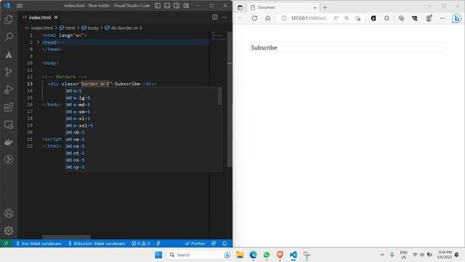Refresh the page in Edge
The height and width of the screenshot is (262, 465).
pos(254,18)
